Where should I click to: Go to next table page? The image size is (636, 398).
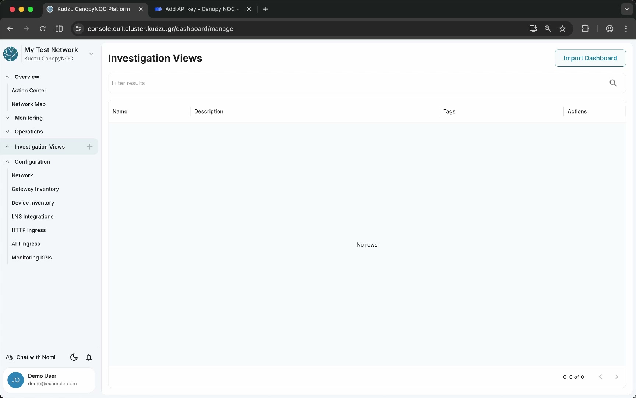[x=616, y=377]
